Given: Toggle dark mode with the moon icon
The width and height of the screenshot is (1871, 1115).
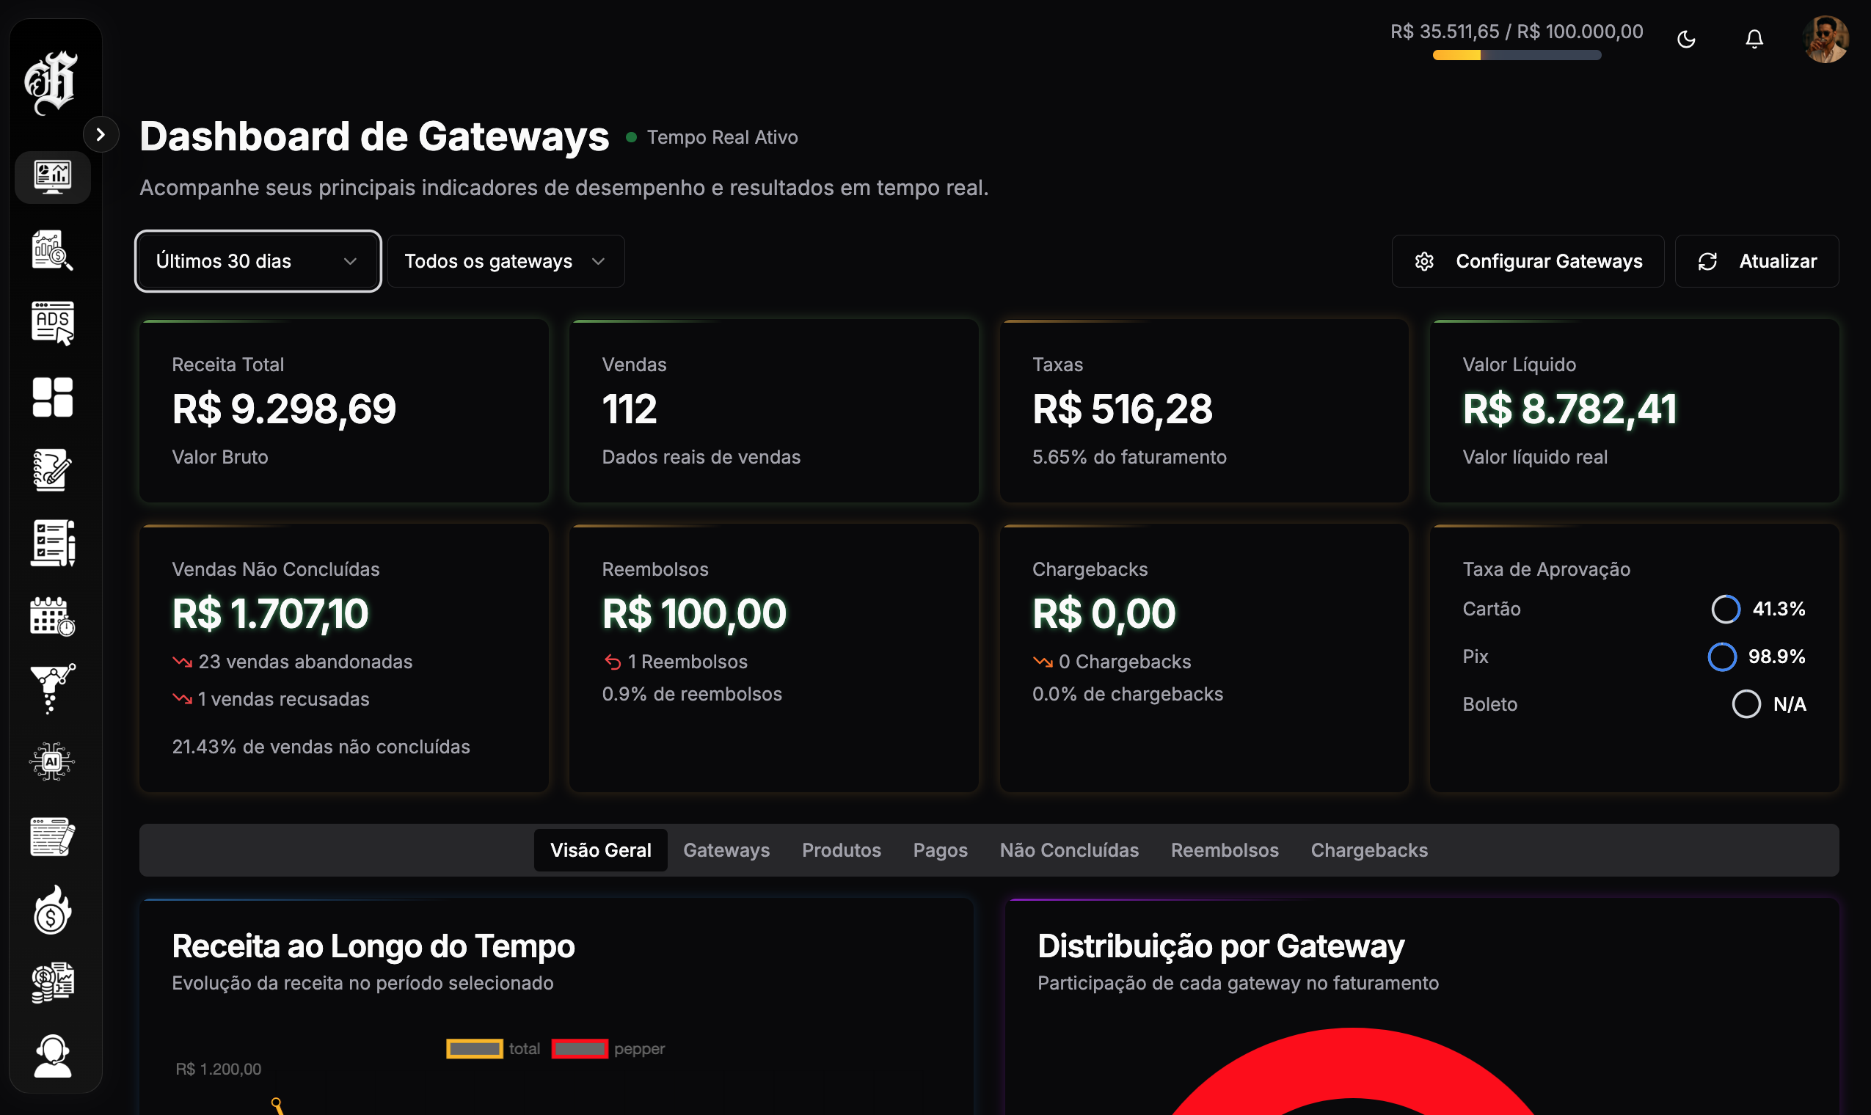Looking at the screenshot, I should (1686, 39).
